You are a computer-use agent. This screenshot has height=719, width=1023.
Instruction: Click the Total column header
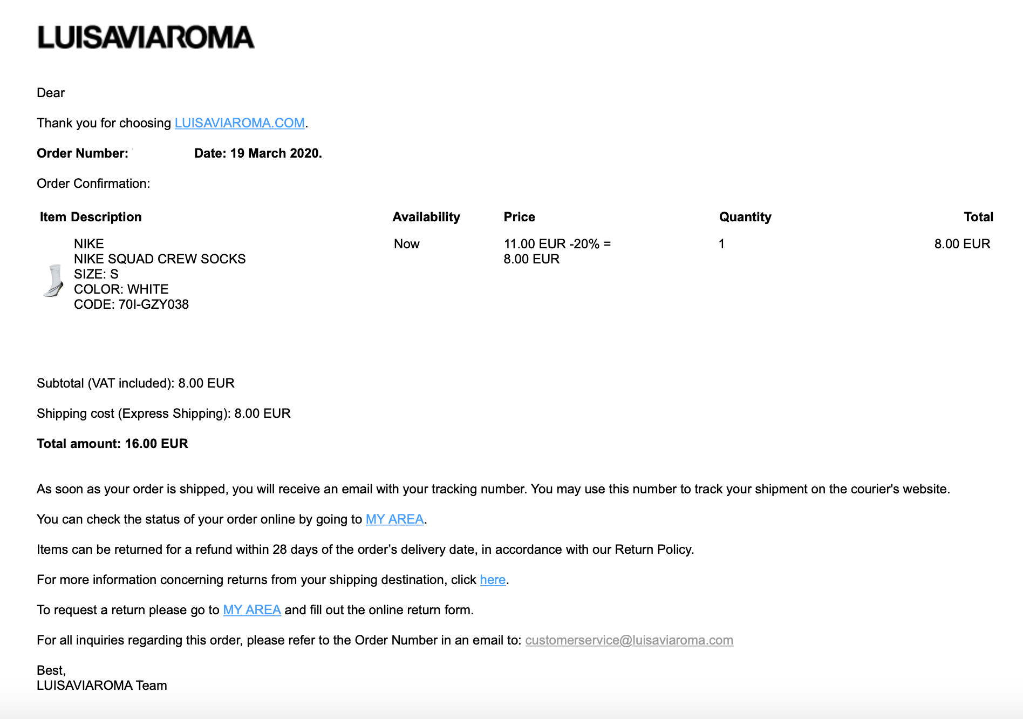(x=978, y=217)
